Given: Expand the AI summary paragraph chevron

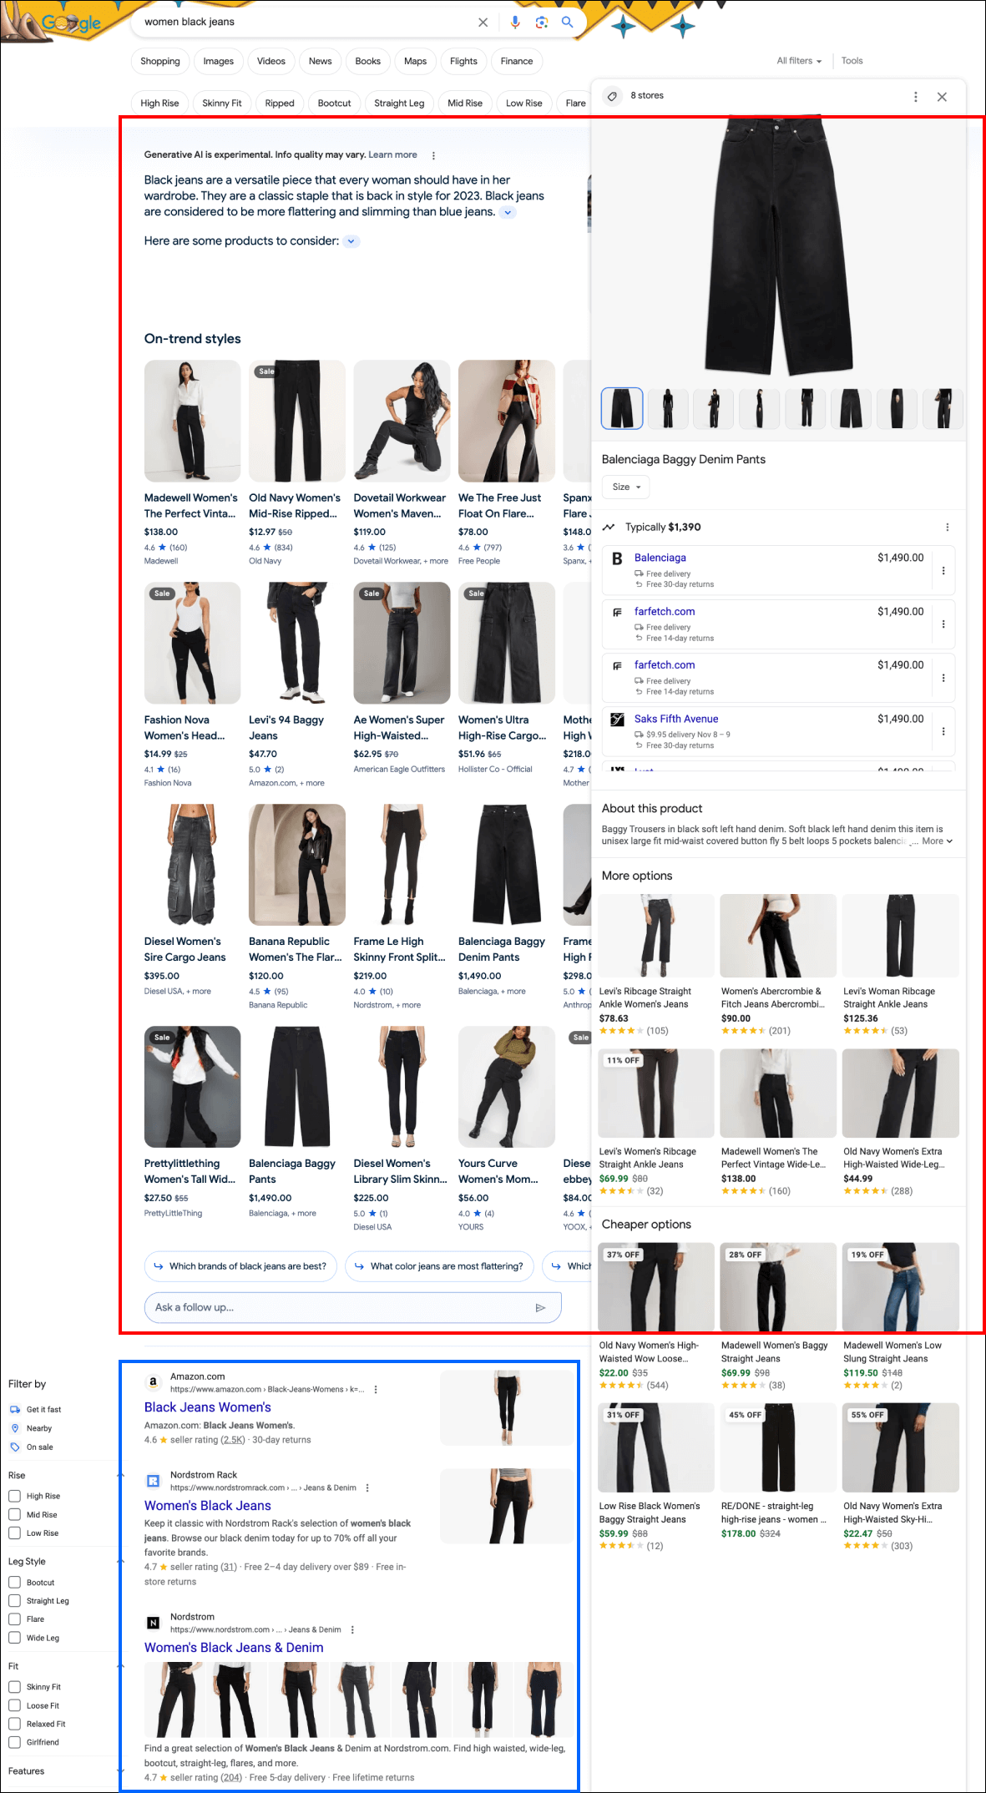Looking at the screenshot, I should click(x=508, y=213).
